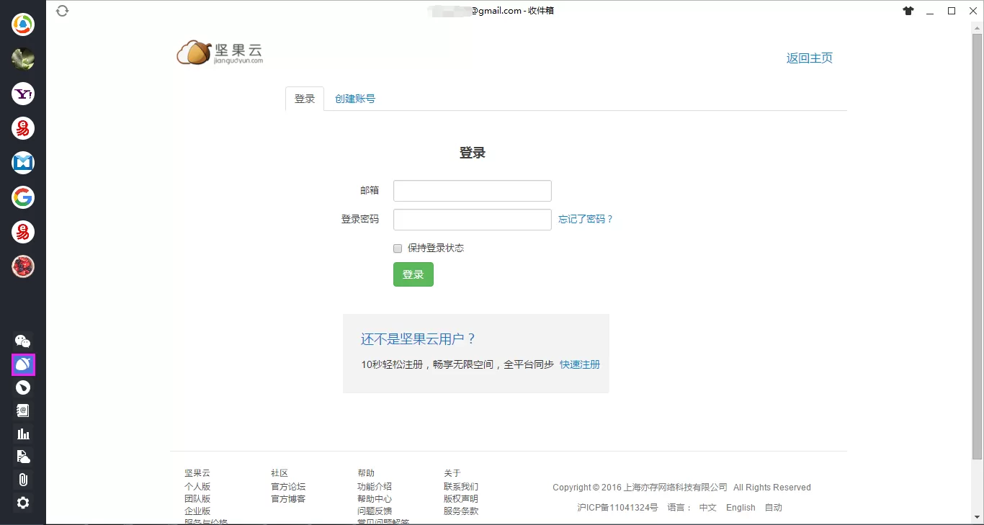Screen dimensions: 984x525
Task: Select the first colorful bell account icon
Action: pyautogui.click(x=23, y=24)
